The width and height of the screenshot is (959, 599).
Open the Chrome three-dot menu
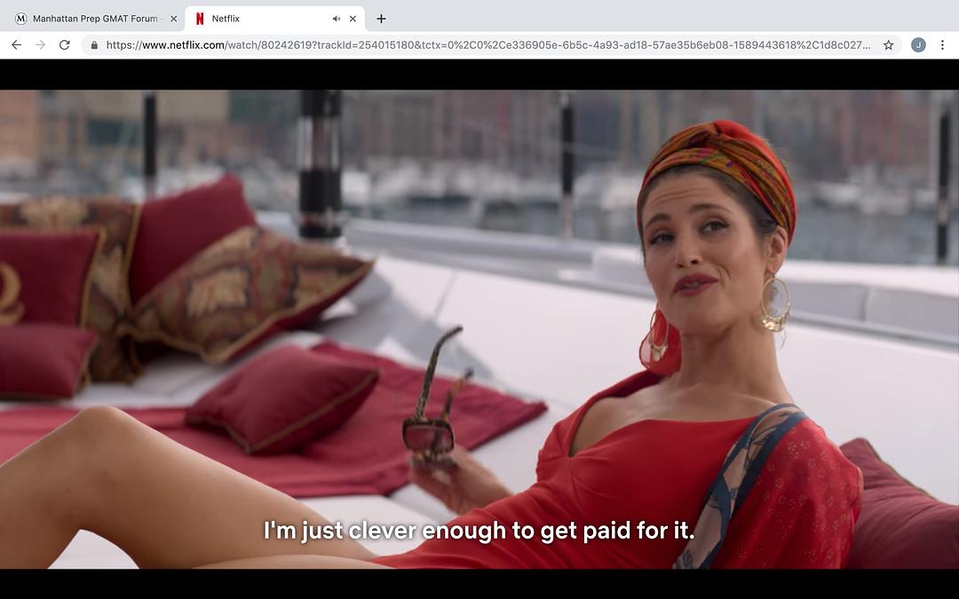click(942, 44)
